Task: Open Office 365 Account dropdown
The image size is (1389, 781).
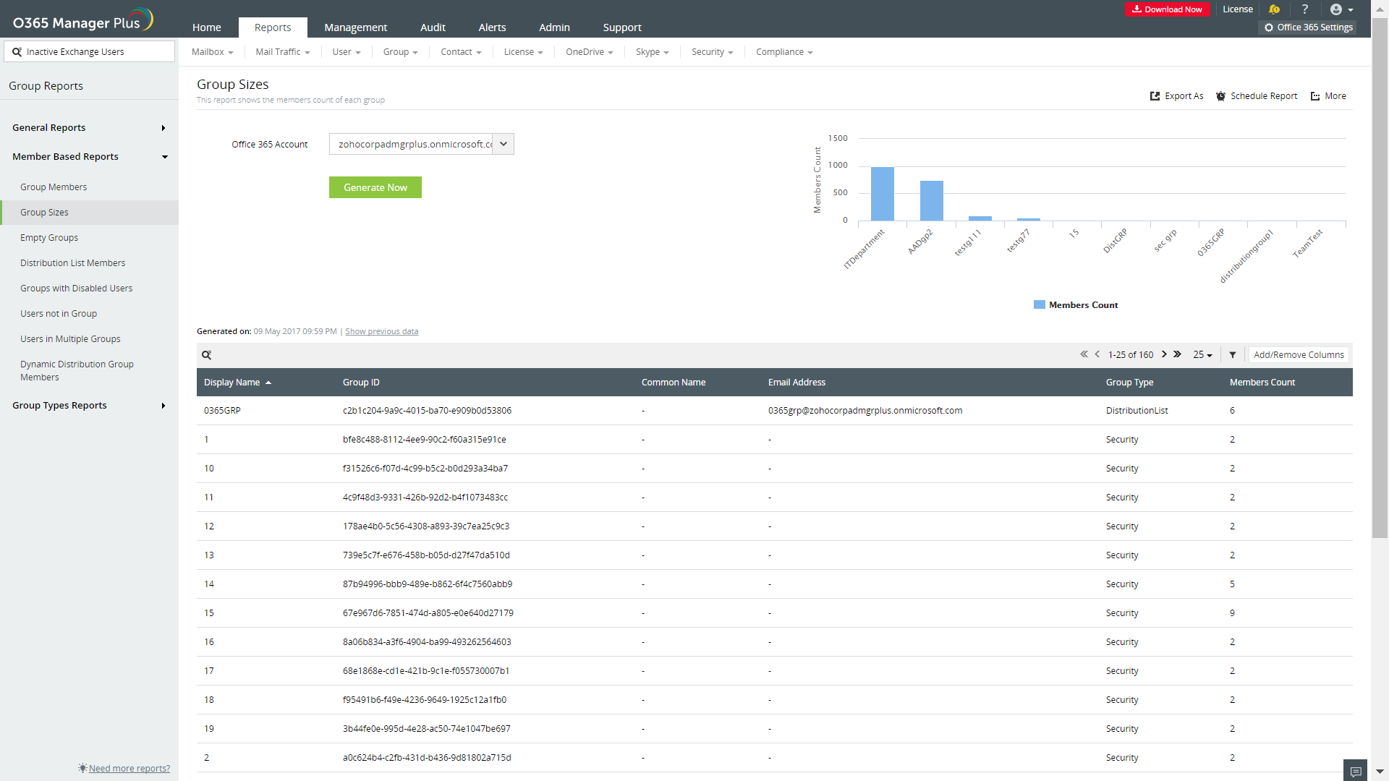Action: pyautogui.click(x=504, y=144)
